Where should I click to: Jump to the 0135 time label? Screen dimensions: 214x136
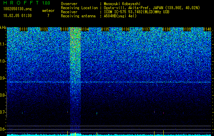[x=105, y=29]
